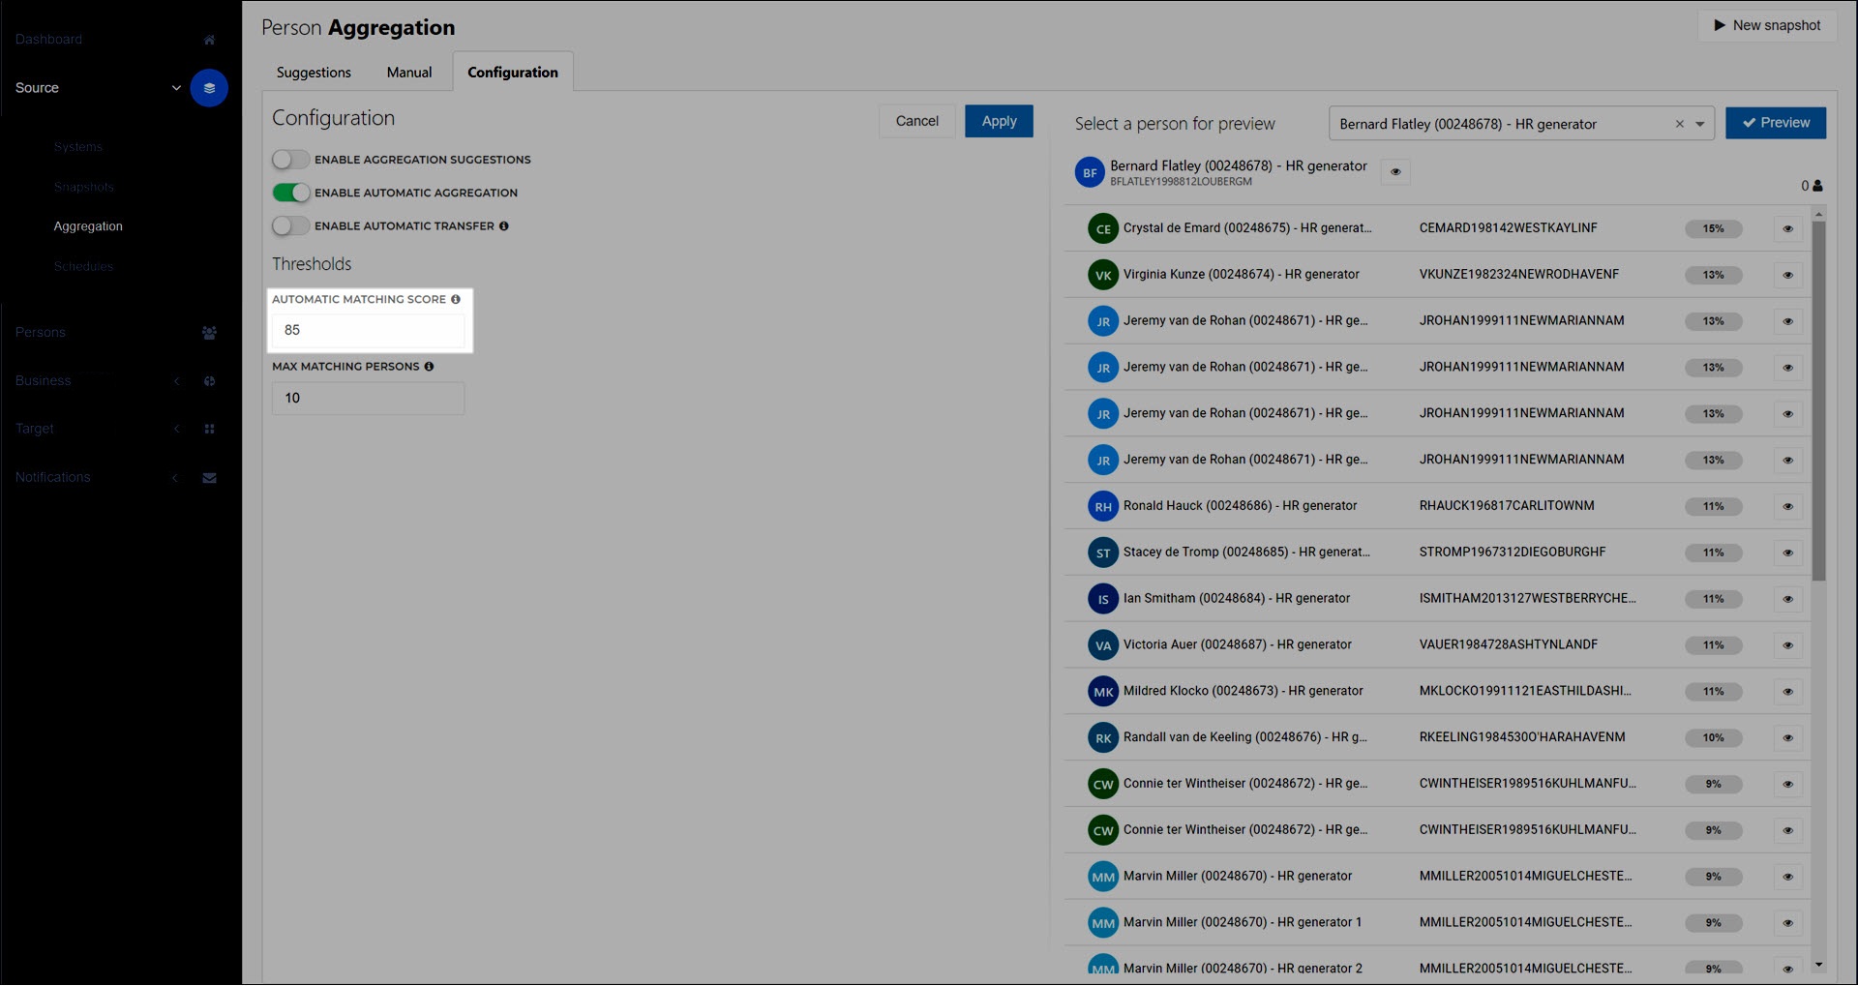Click the MK avatar of Mildred Klocko

[1103, 693]
